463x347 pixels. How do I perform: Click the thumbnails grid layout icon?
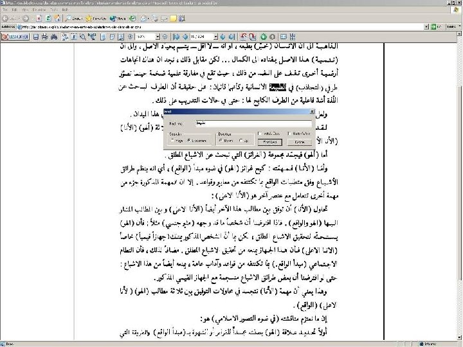[293, 37]
